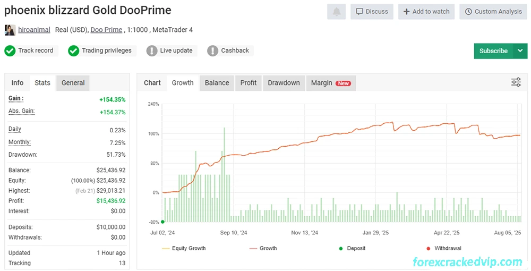
Task: Click the Abs. Gain label
Action: point(22,111)
